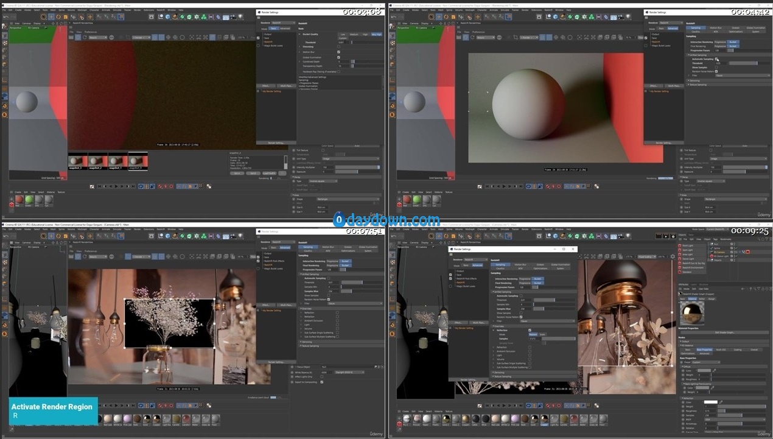This screenshot has height=439, width=773.
Task: Click the red Record keyframe icon in the 00:07:51 frame
Action: [160, 406]
